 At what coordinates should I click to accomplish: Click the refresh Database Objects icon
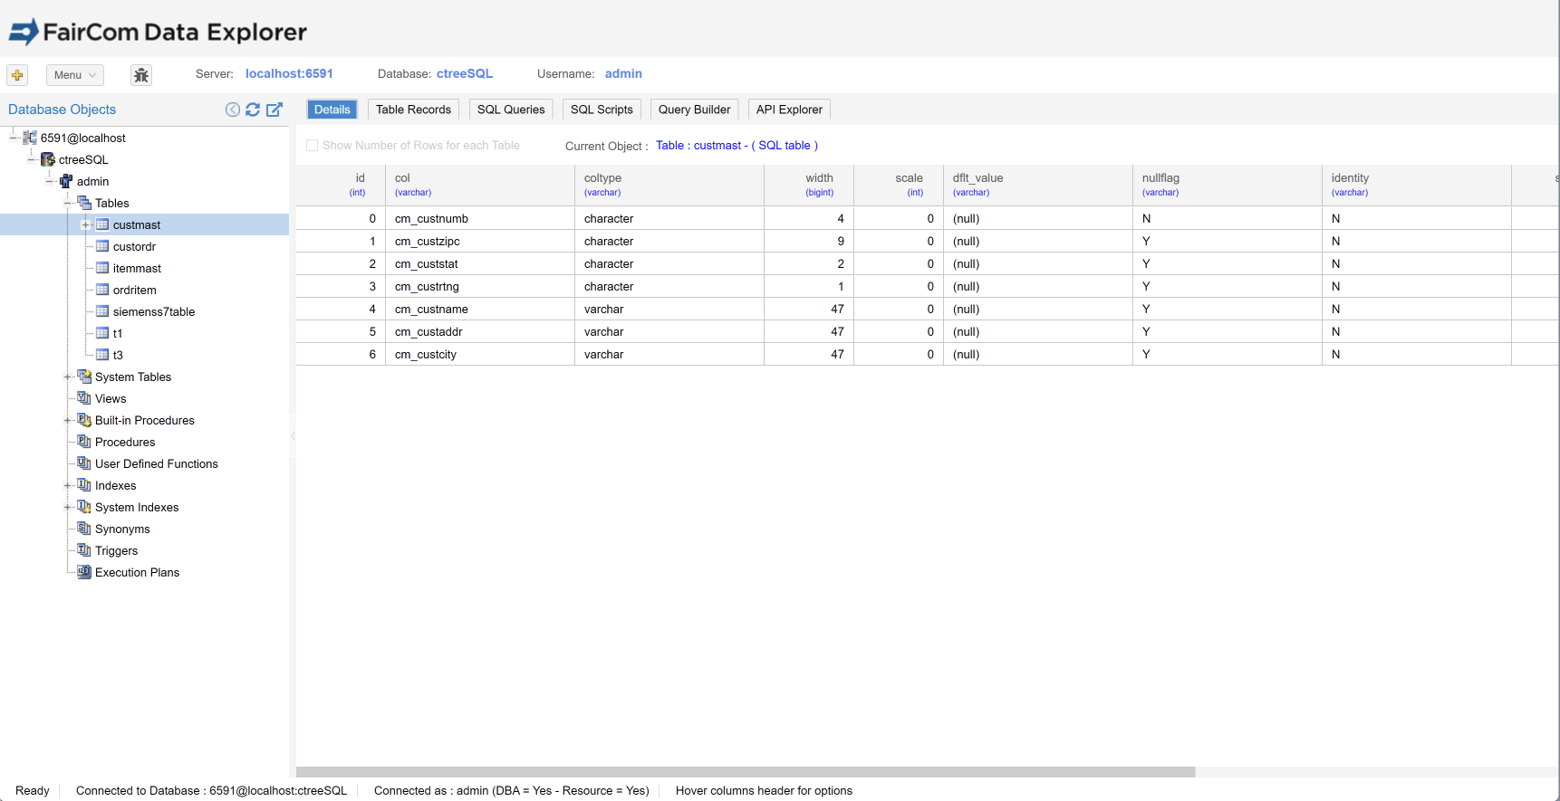click(x=253, y=110)
